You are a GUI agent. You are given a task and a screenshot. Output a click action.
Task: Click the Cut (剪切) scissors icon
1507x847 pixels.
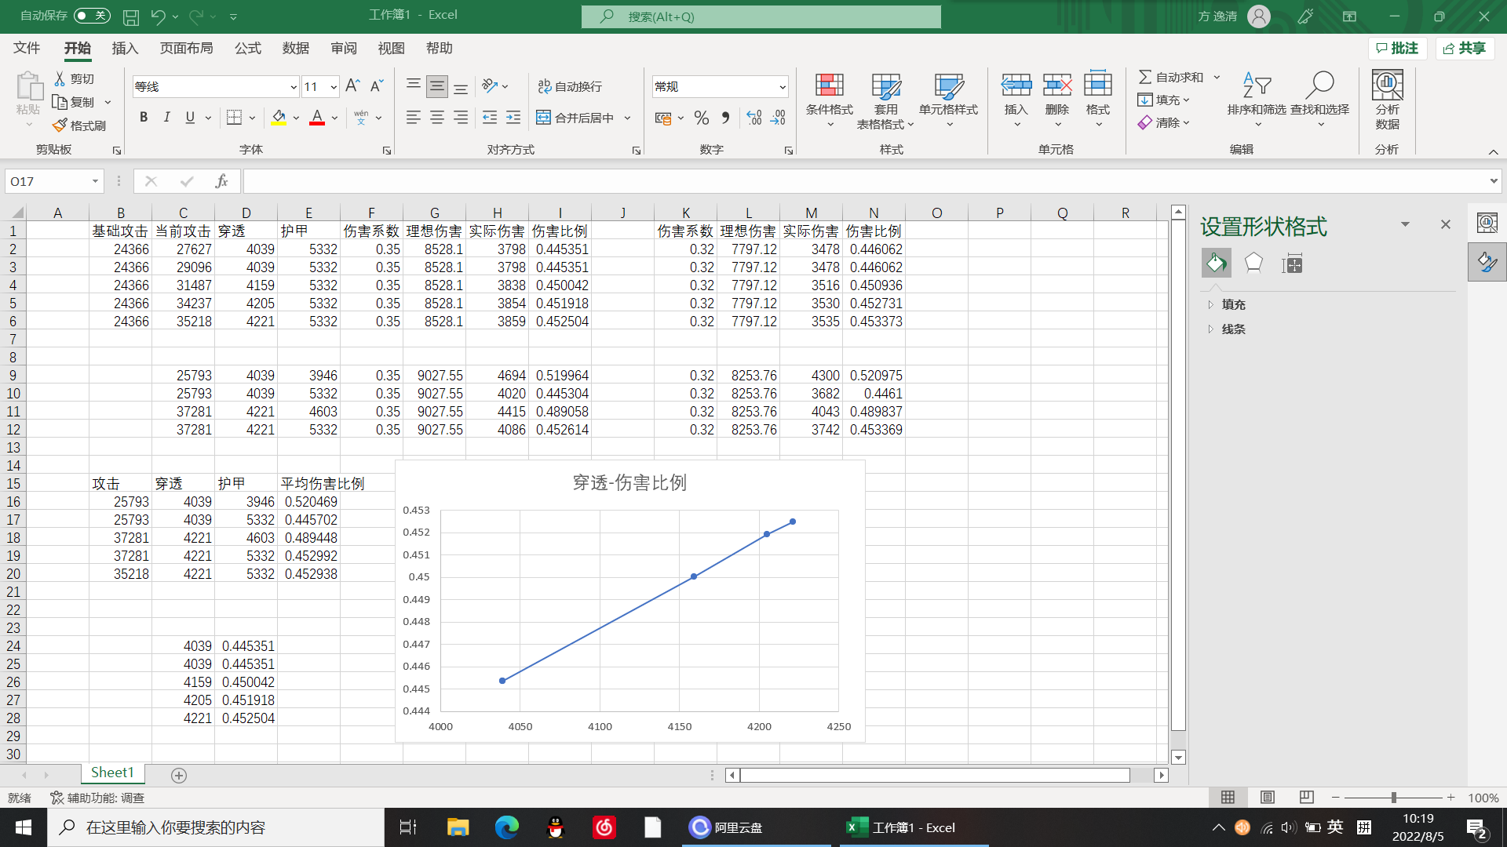tap(60, 78)
